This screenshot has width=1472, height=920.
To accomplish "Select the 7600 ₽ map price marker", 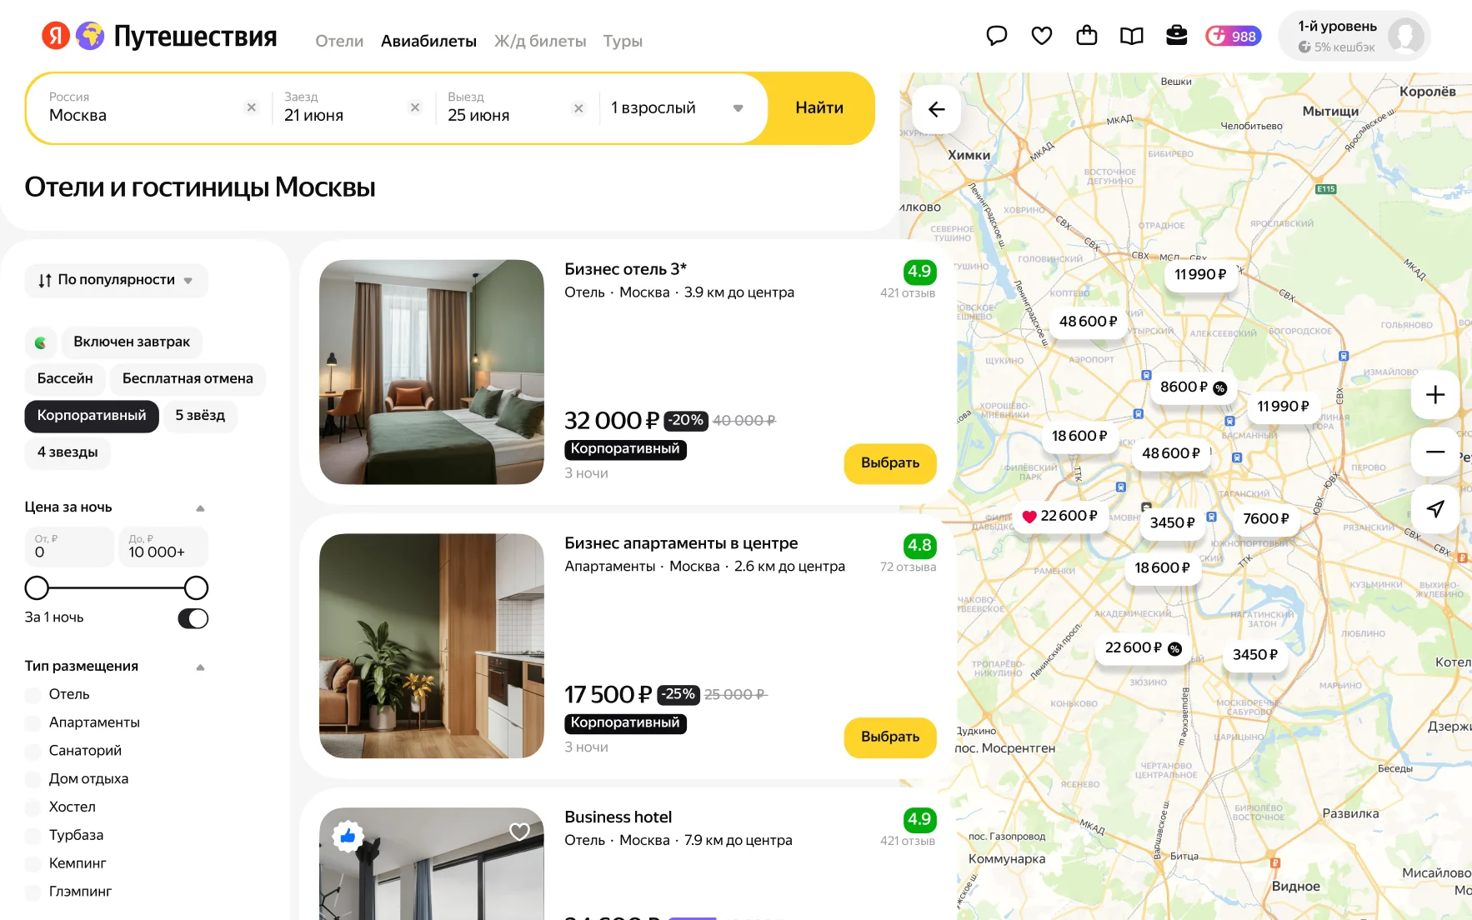I will 1265,518.
